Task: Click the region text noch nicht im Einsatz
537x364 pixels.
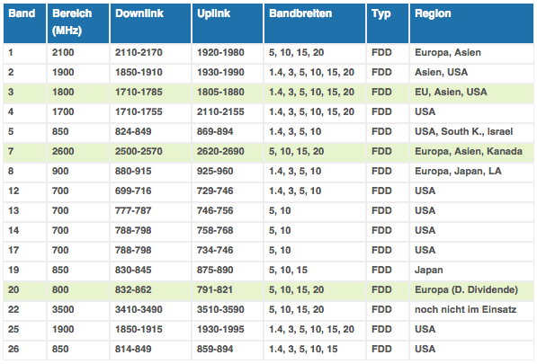Action: coord(465,309)
